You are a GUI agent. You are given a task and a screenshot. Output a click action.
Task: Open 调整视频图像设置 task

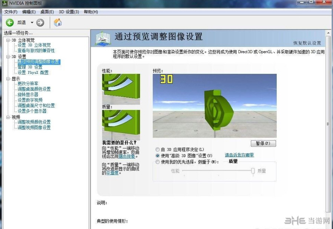click(34, 128)
